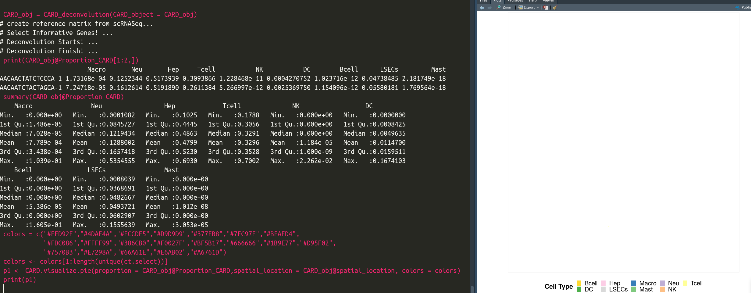Click the forward arrow to view next plot
751x293 pixels.
click(489, 7)
